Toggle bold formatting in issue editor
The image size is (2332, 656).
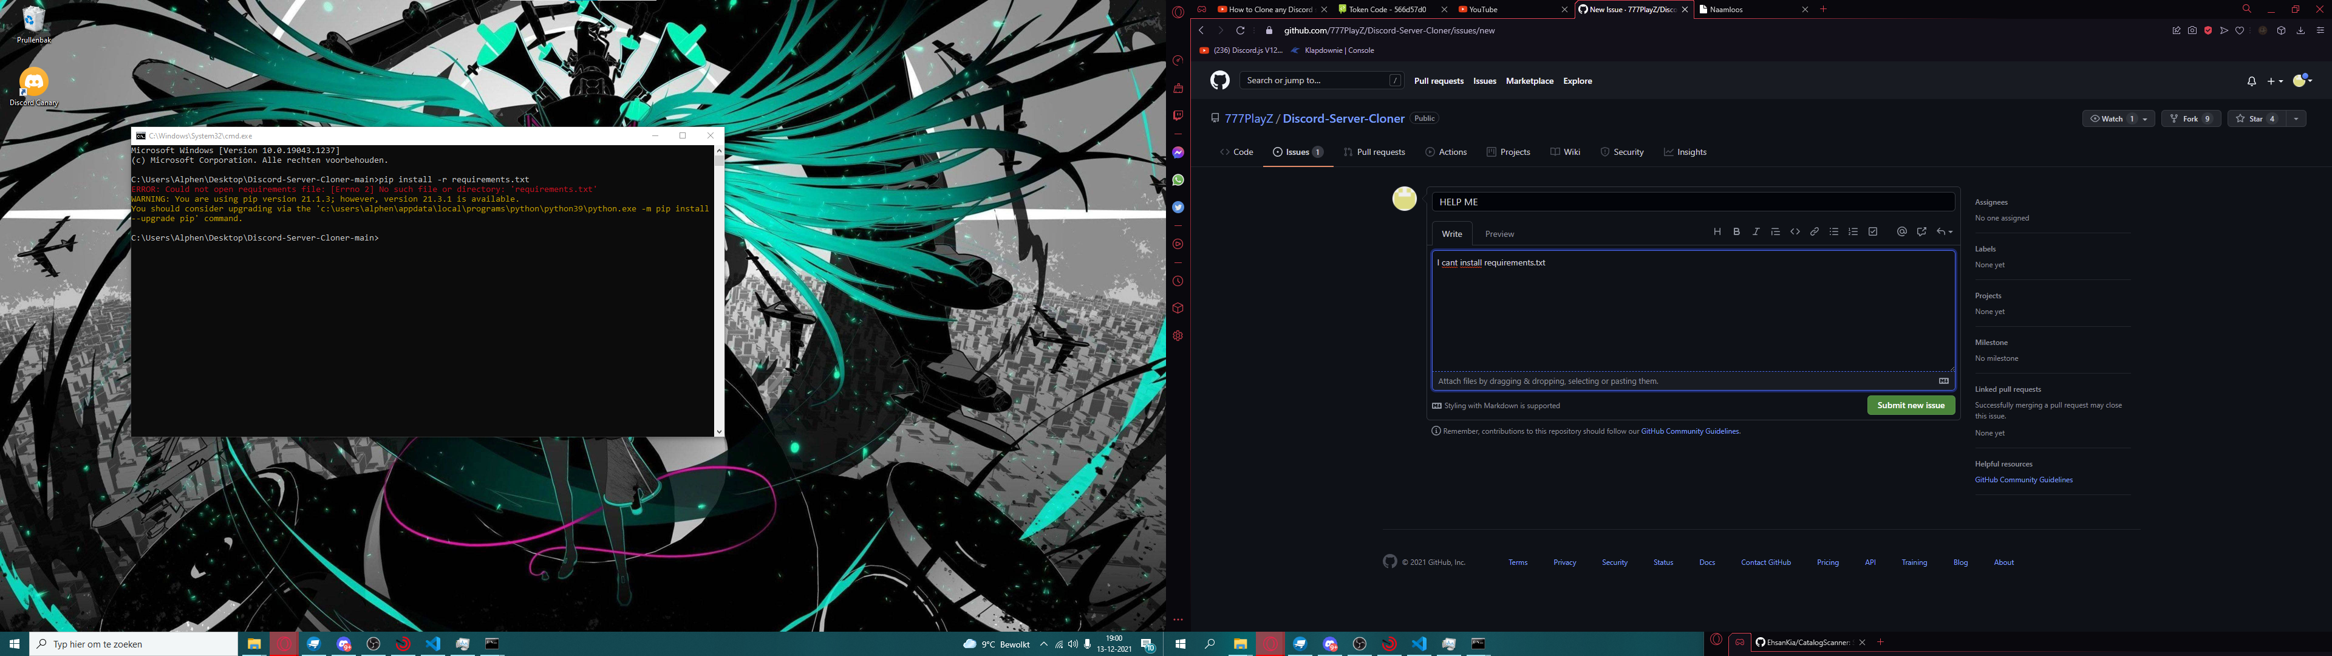coord(1736,232)
